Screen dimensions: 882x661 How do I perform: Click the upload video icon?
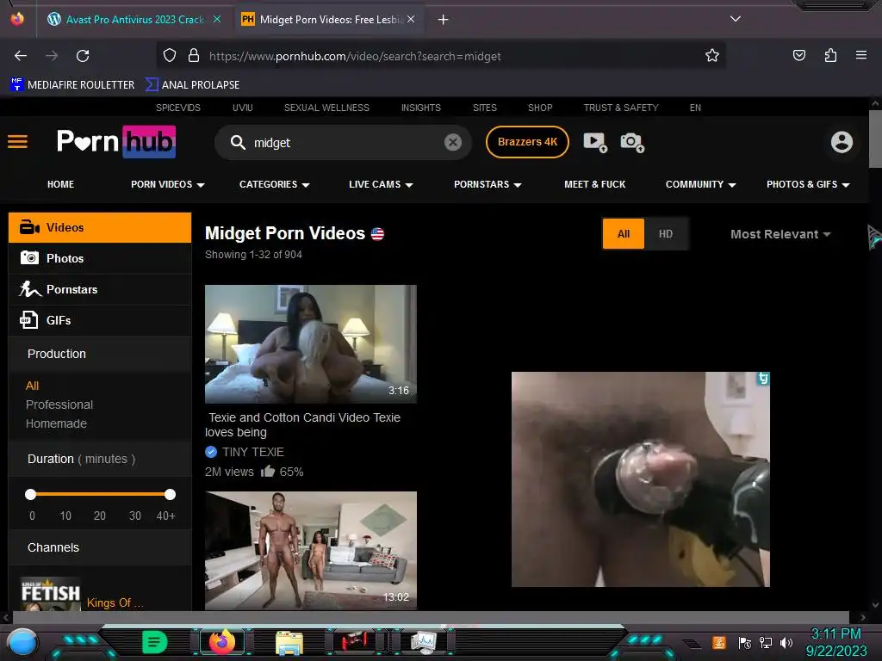click(x=595, y=142)
